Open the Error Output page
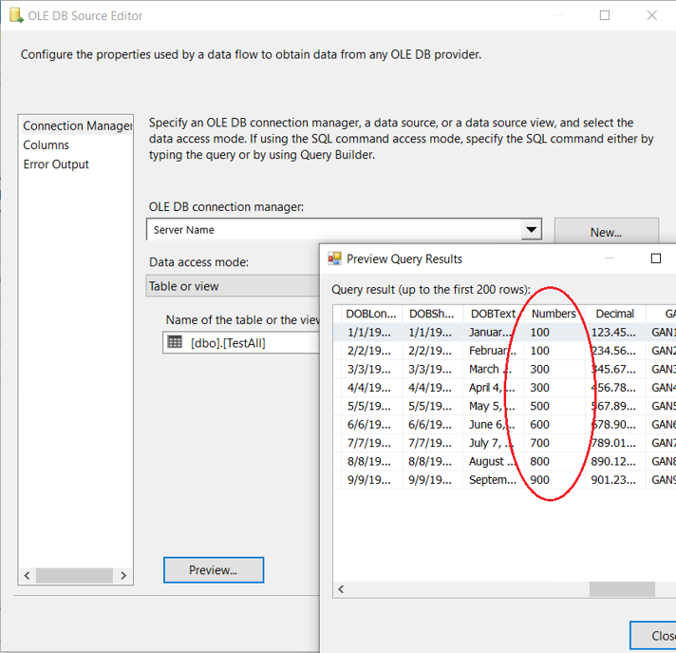676x653 pixels. pyautogui.click(x=56, y=164)
